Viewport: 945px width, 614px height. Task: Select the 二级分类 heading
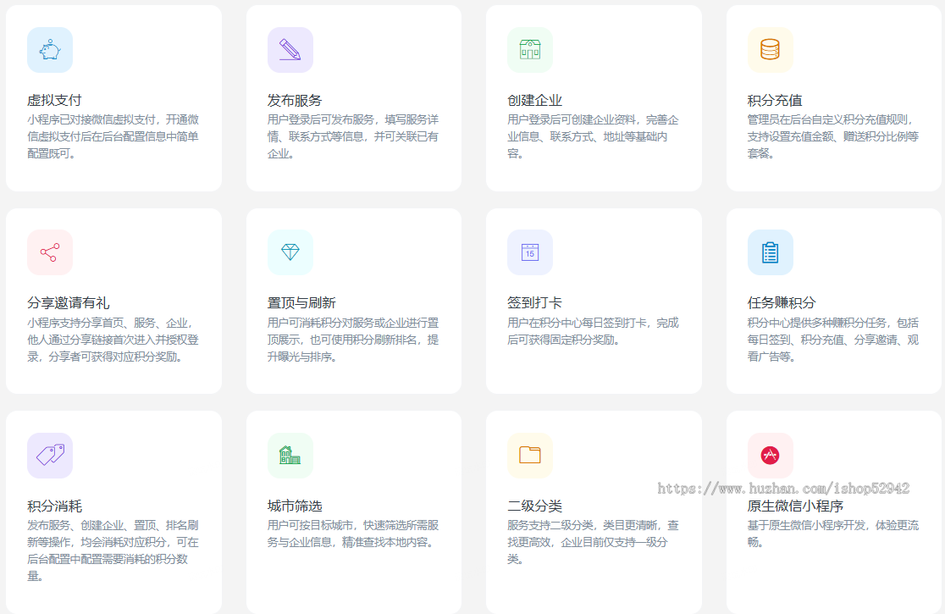point(534,506)
